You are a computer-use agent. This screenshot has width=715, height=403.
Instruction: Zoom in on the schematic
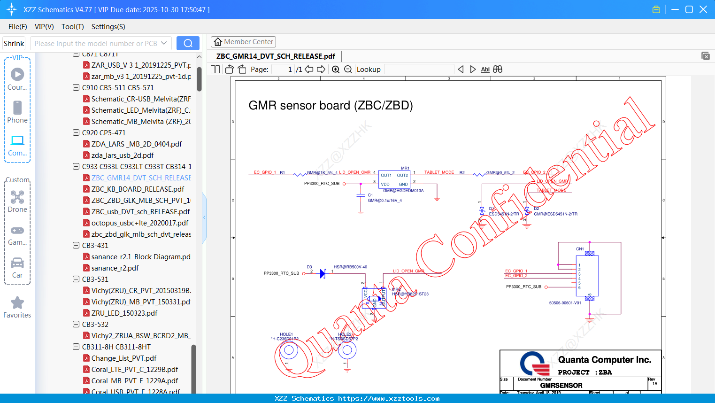[x=336, y=69]
